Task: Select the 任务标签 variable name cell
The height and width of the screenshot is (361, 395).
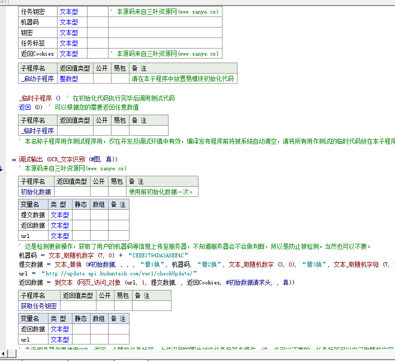Action: point(38,43)
